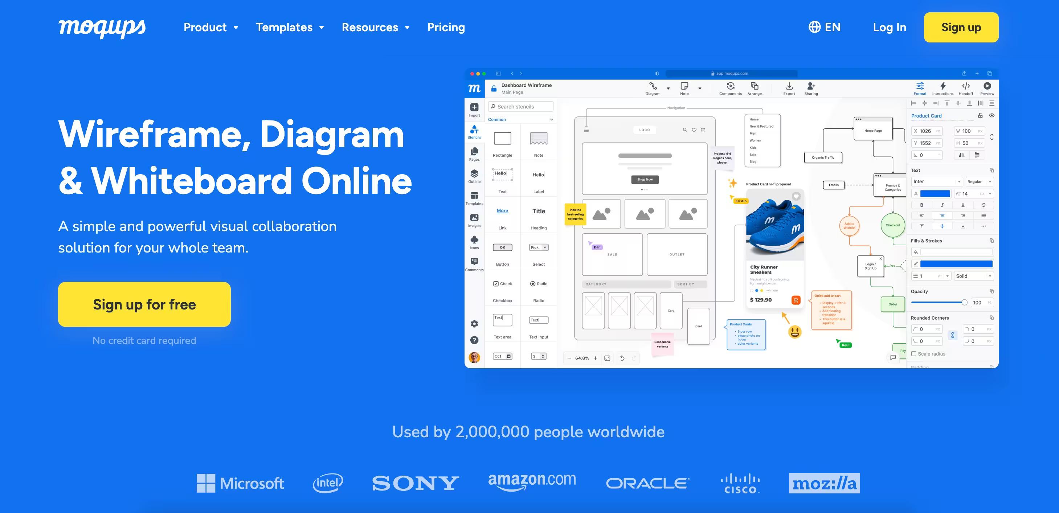1059x513 pixels.
Task: Toggle strikethrough text formatting
Action: click(x=983, y=205)
